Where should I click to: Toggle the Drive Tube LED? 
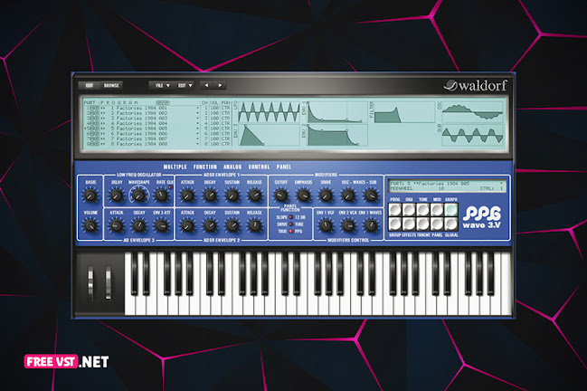click(291, 224)
